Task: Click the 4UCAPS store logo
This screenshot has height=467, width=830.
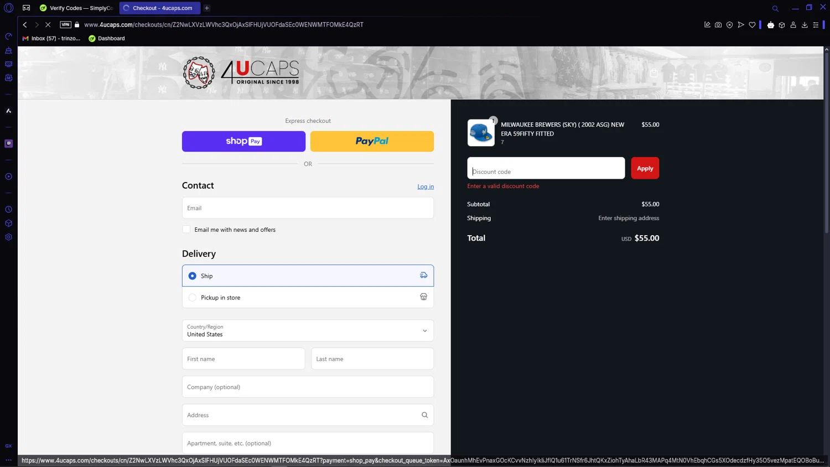Action: pyautogui.click(x=241, y=72)
